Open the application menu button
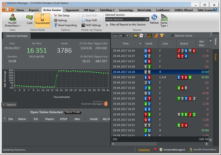Viewport: 221px width, 155px height. [x=8, y=9]
